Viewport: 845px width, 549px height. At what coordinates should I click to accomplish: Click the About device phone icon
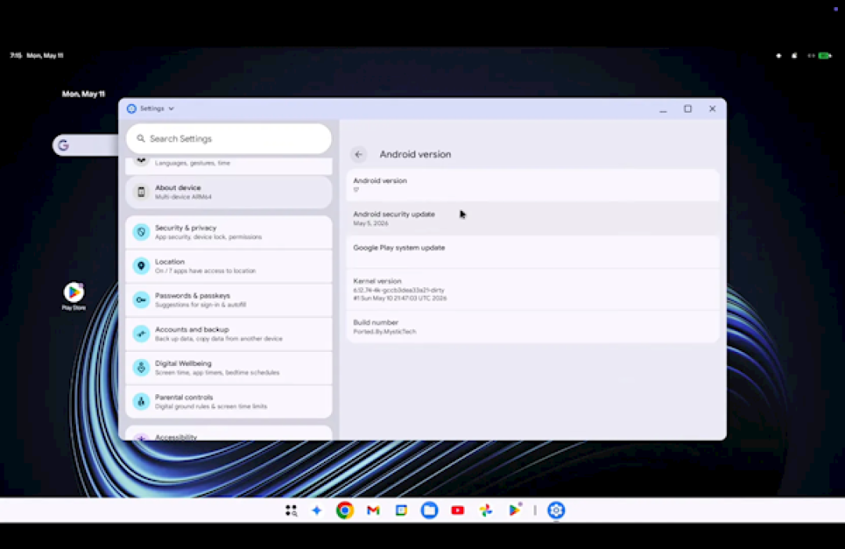coord(141,192)
